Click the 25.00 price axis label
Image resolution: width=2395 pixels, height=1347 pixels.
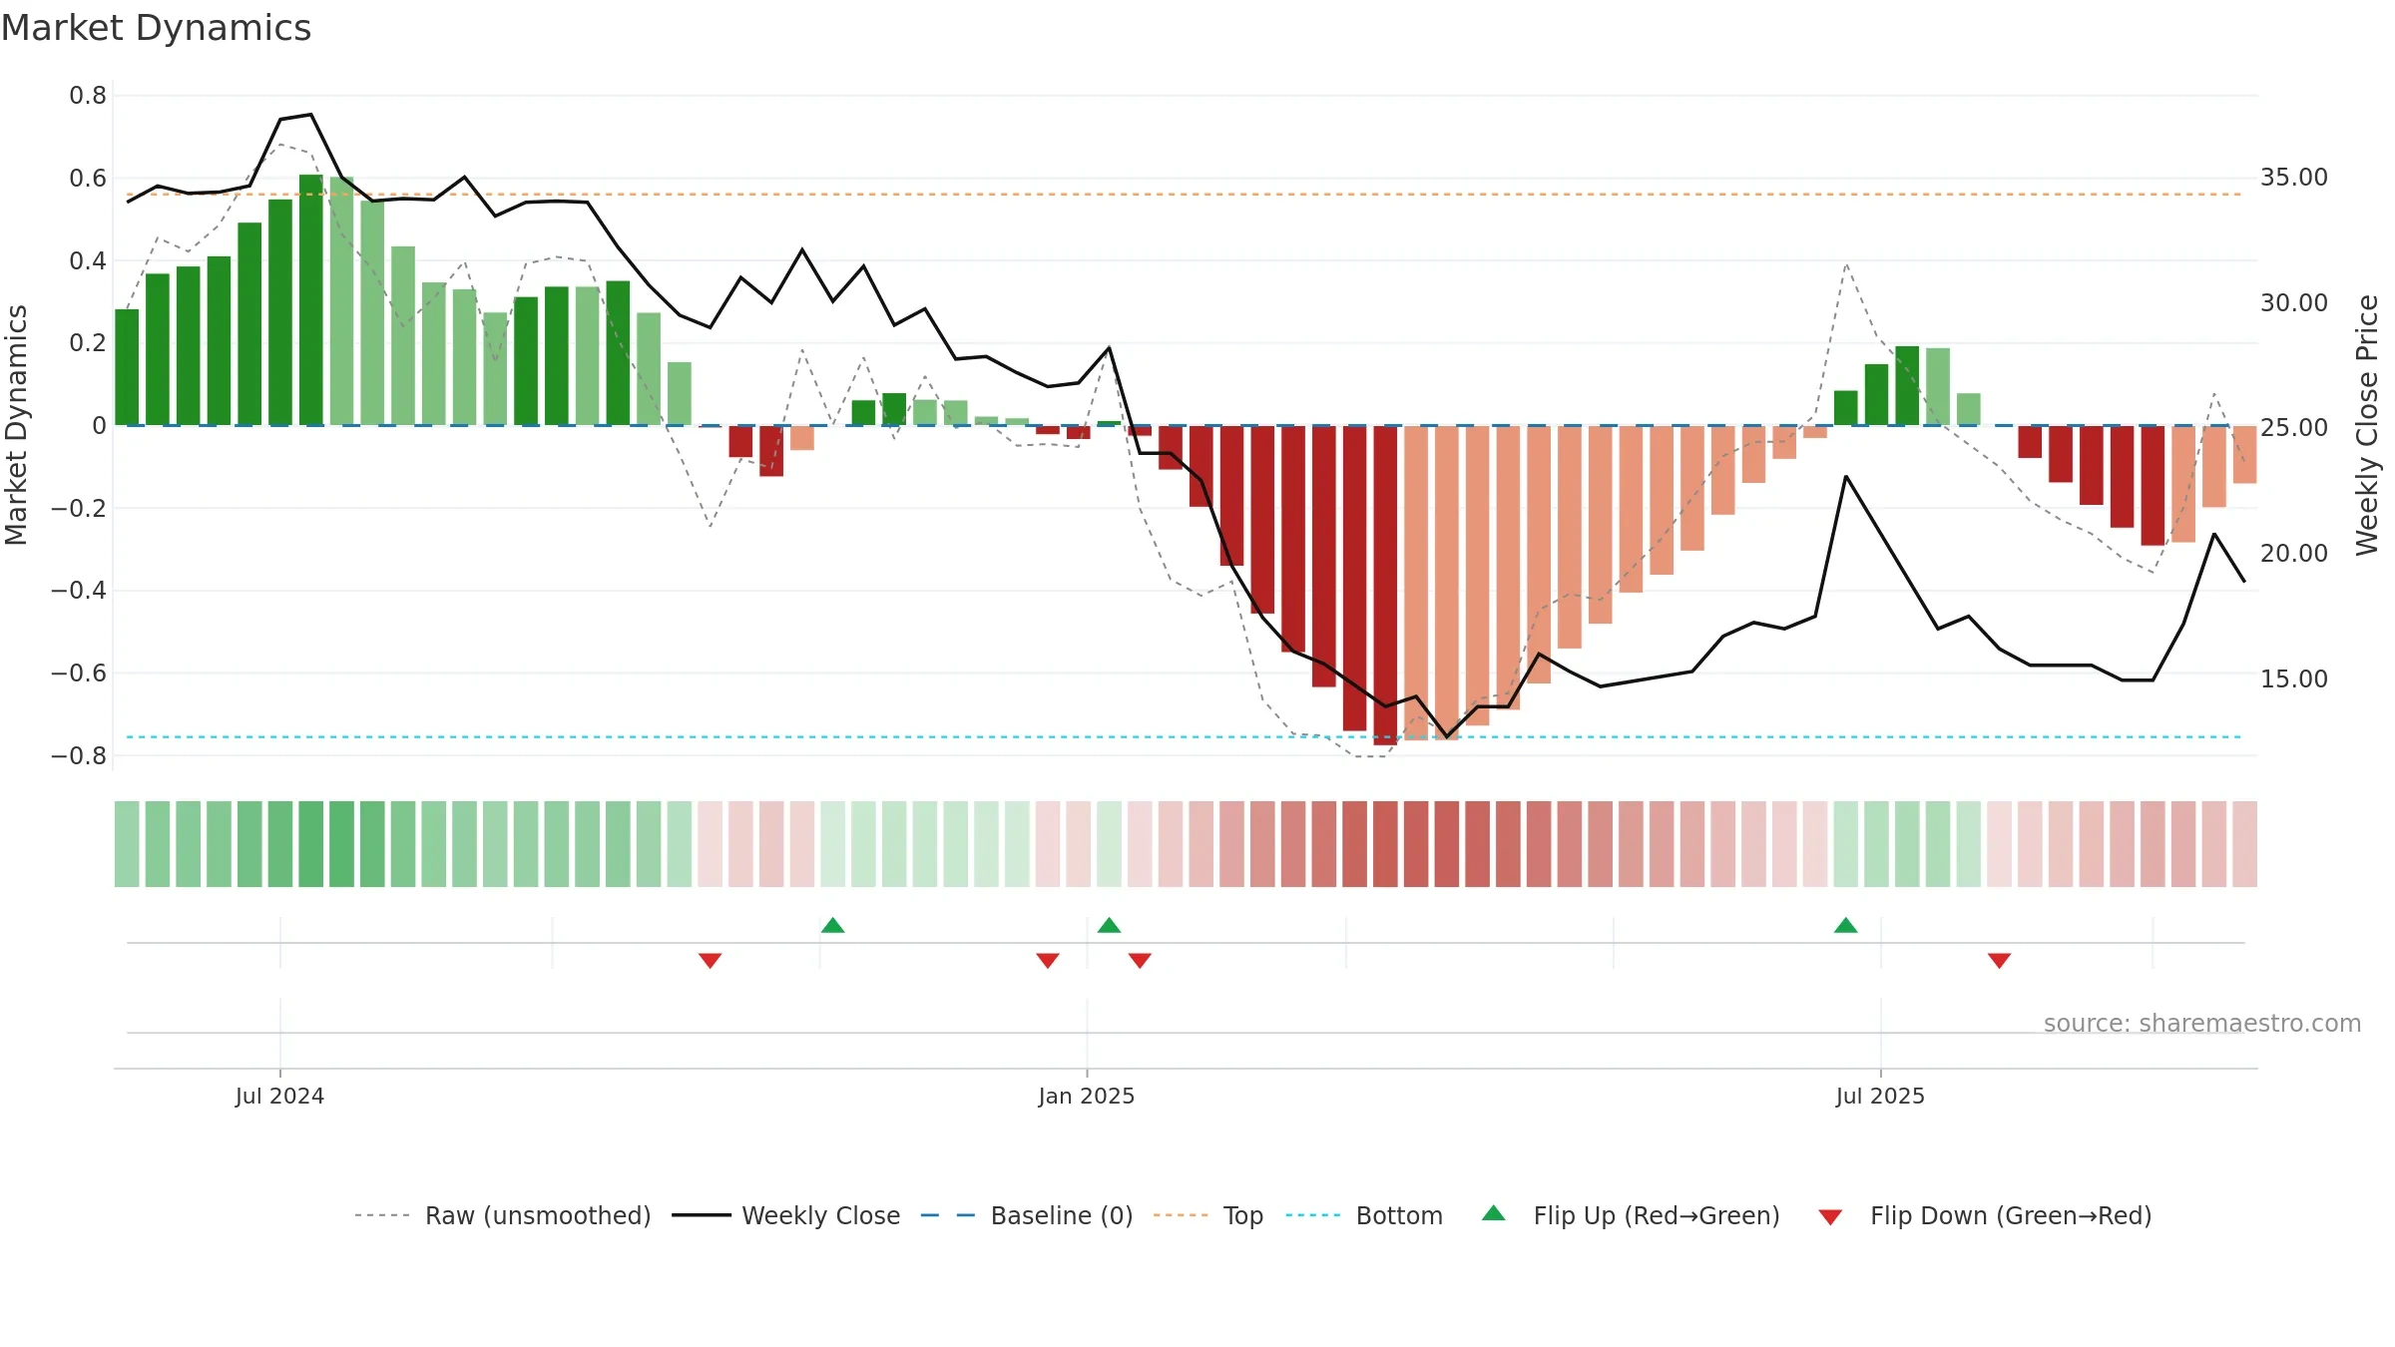pyautogui.click(x=2294, y=428)
